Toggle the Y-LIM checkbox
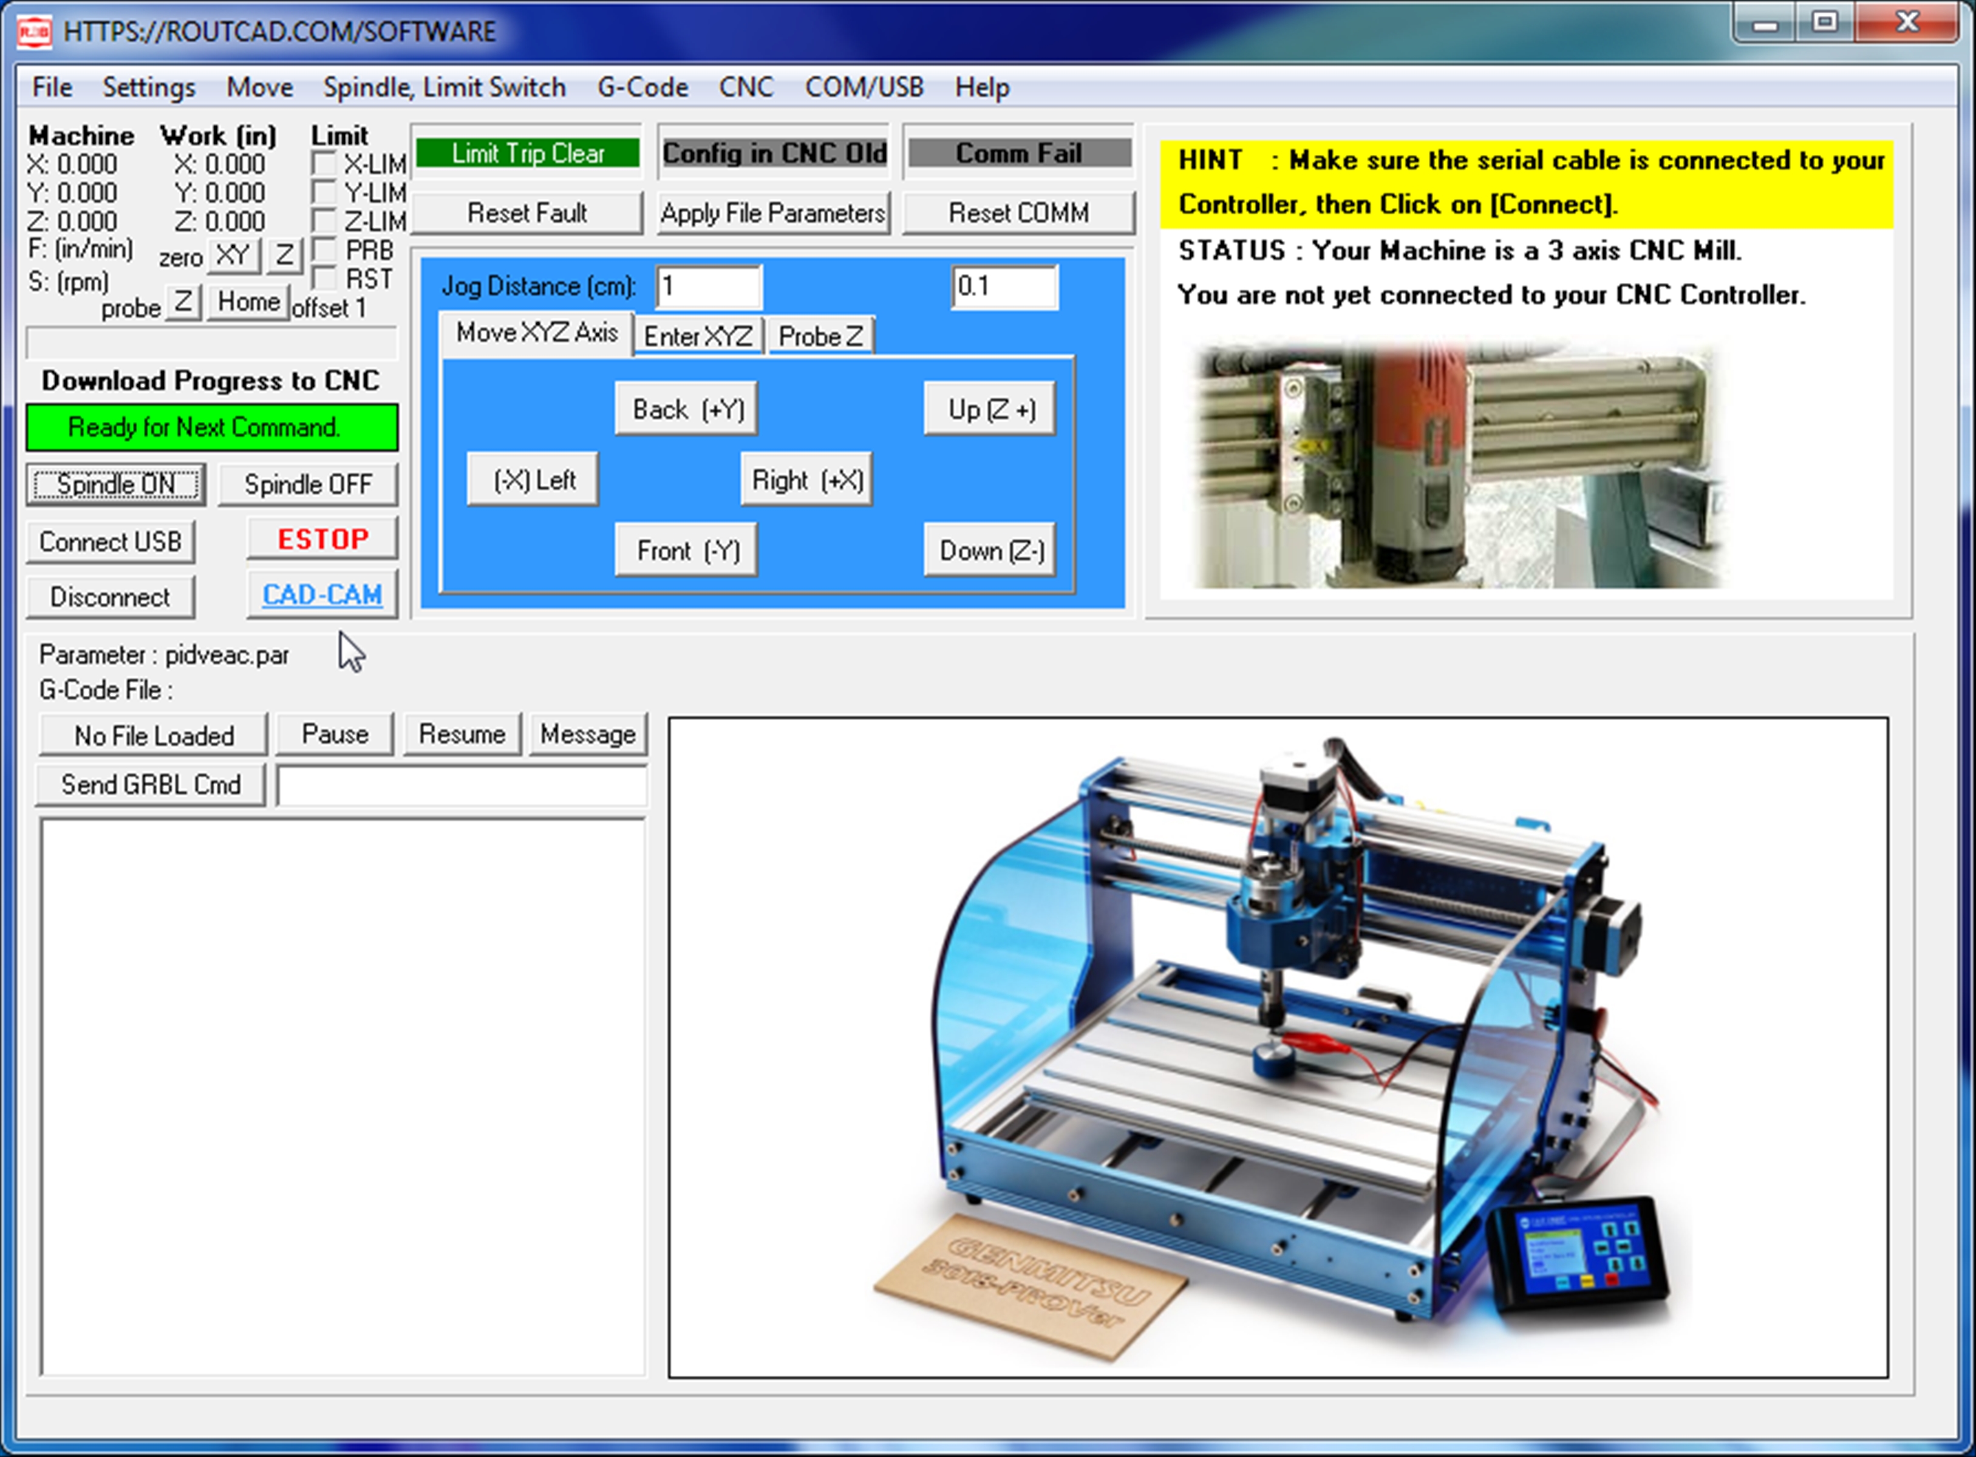The image size is (1976, 1457). click(x=324, y=192)
